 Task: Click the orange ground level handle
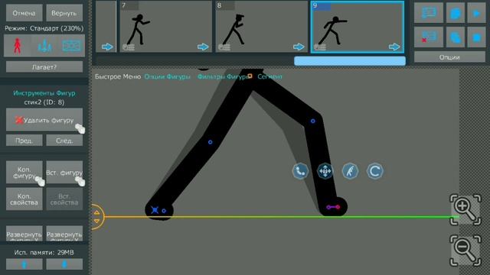tap(97, 217)
